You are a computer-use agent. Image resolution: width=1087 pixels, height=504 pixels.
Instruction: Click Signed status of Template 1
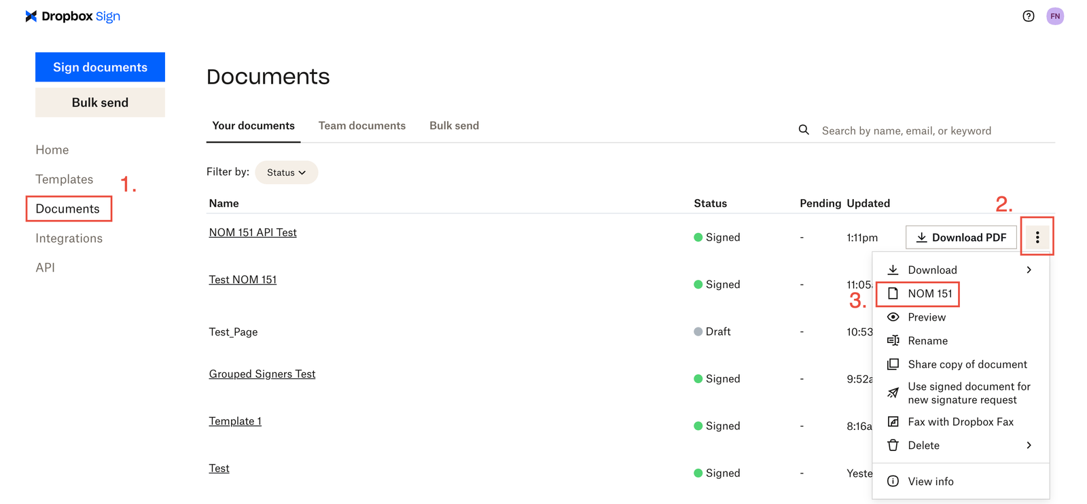[x=717, y=426]
